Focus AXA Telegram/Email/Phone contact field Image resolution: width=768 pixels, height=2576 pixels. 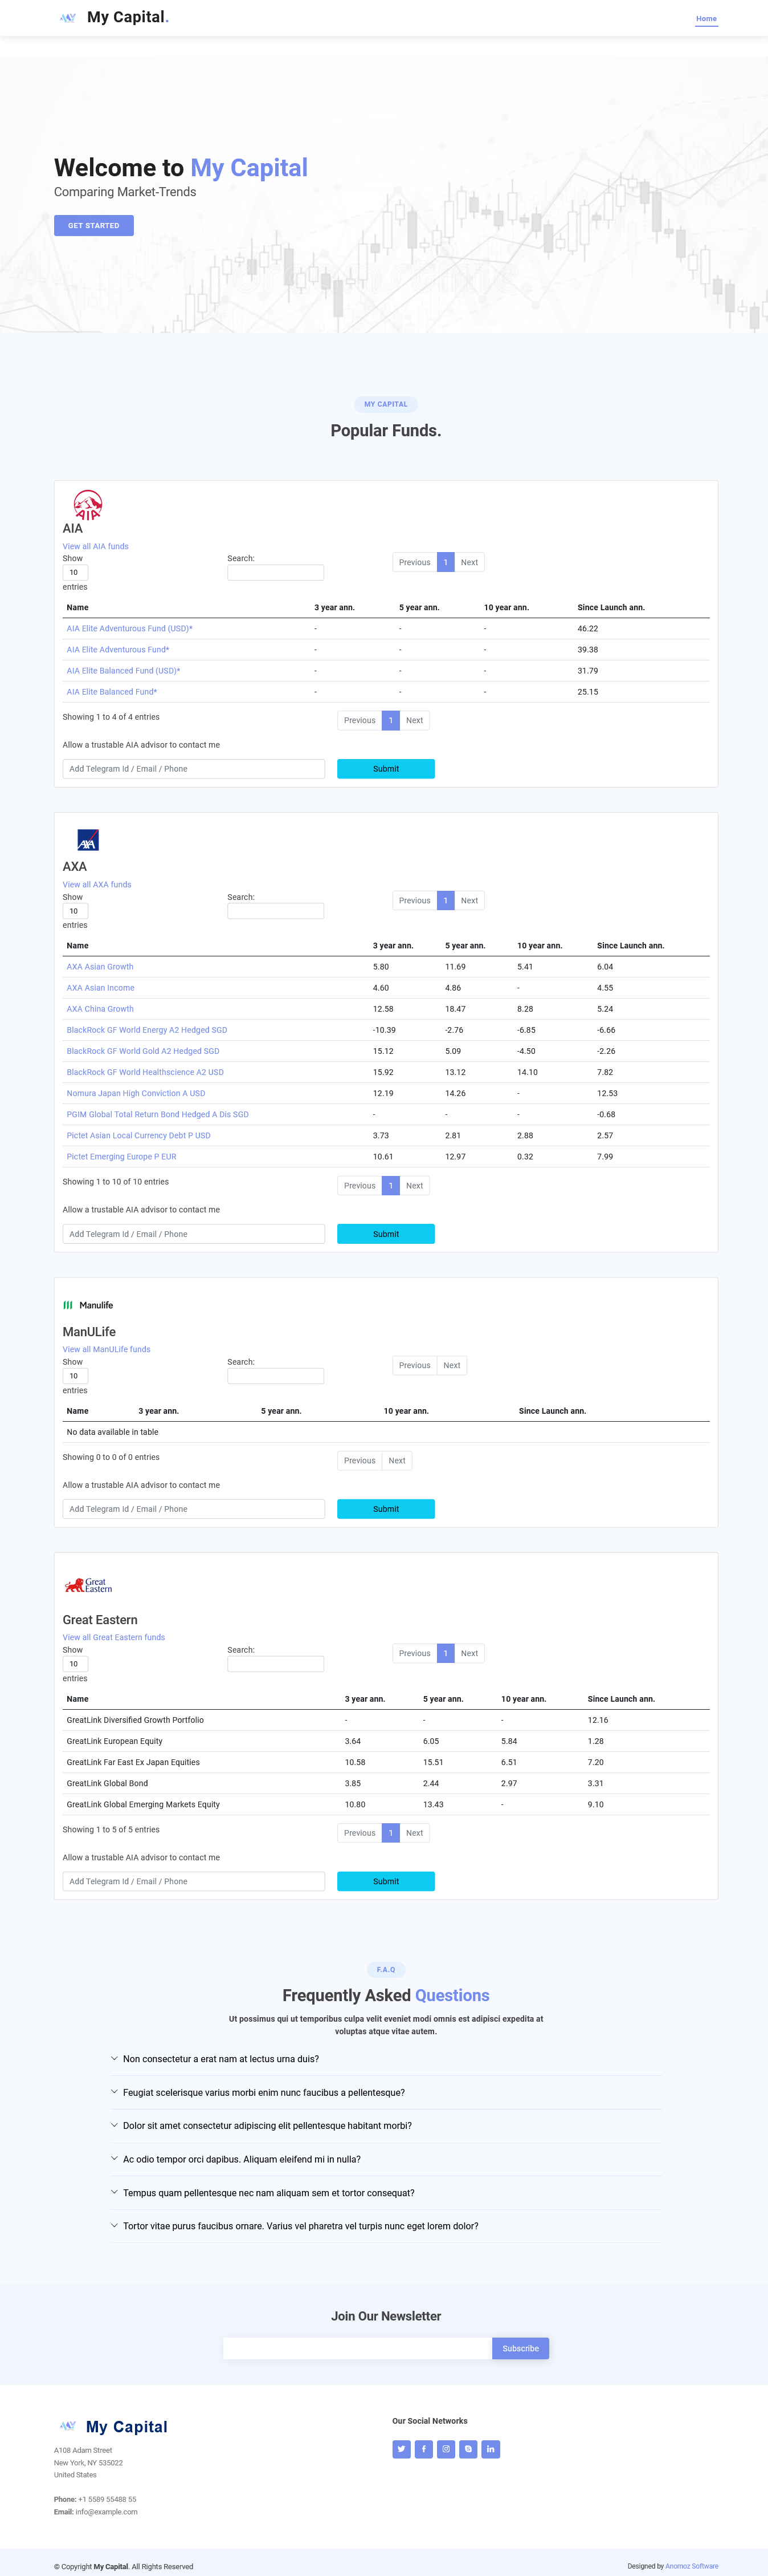coord(194,1234)
